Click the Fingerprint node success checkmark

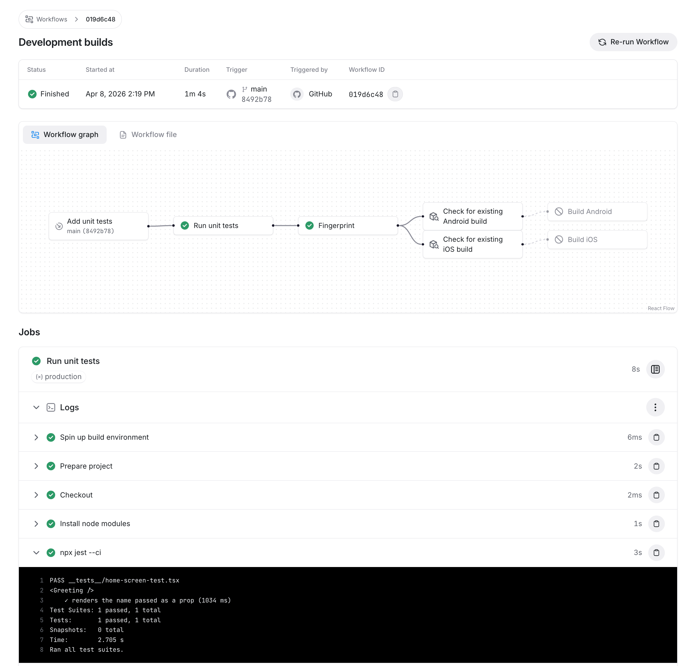[x=309, y=225]
